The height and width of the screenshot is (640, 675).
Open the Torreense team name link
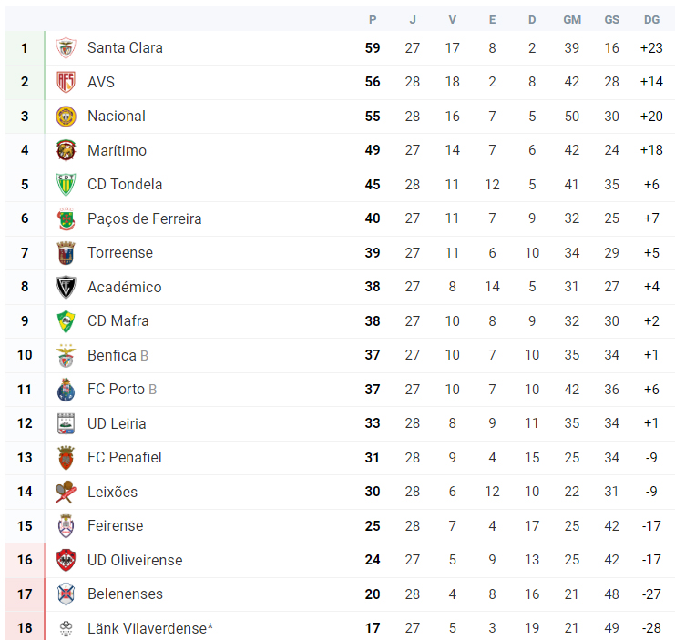point(120,252)
